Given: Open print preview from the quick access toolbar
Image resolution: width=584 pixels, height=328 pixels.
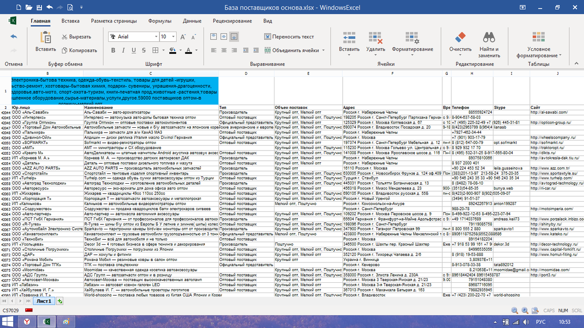Looking at the screenshot, I should 71,7.
